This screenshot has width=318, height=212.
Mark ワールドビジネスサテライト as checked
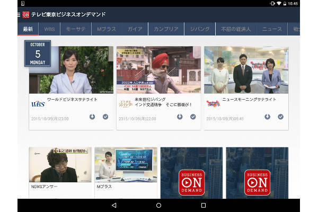pos(105,117)
